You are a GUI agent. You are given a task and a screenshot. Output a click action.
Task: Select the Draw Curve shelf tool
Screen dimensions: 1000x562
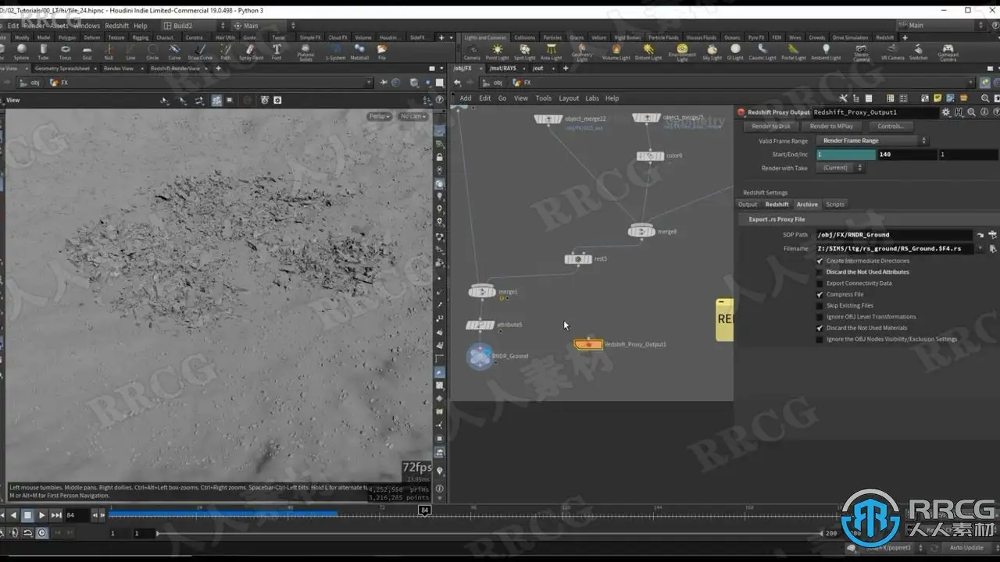click(x=200, y=52)
